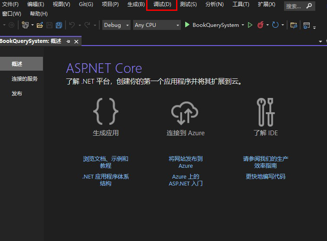Screen dimensions: 327x241
Task: Expand the Undo history dropdown arrow
Action: 80,25
